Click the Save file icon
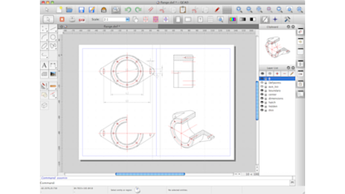This screenshot has width=345, height=194. point(81,9)
